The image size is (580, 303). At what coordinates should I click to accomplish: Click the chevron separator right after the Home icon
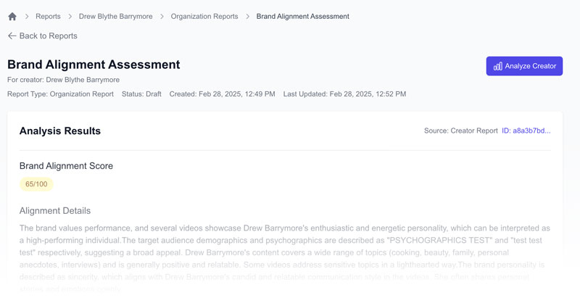[27, 16]
